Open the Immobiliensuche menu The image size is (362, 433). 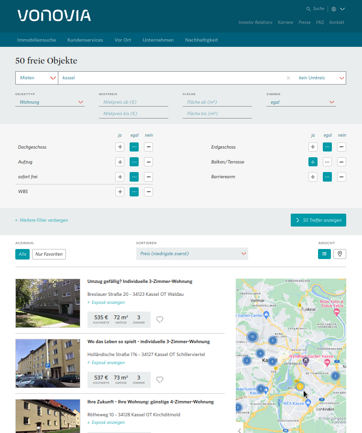[36, 40]
